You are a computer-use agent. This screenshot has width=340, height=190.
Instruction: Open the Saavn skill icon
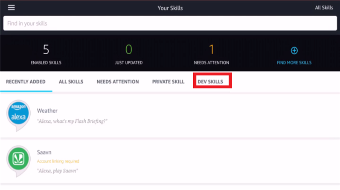click(x=18, y=159)
